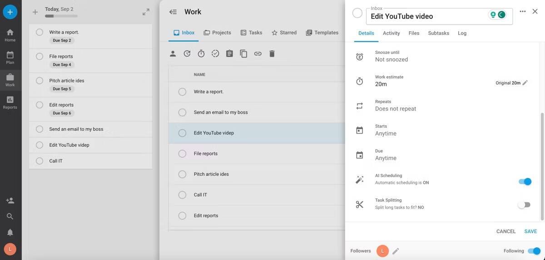
Task: Click the duplicate task icon in toolbar
Action: coord(243,54)
